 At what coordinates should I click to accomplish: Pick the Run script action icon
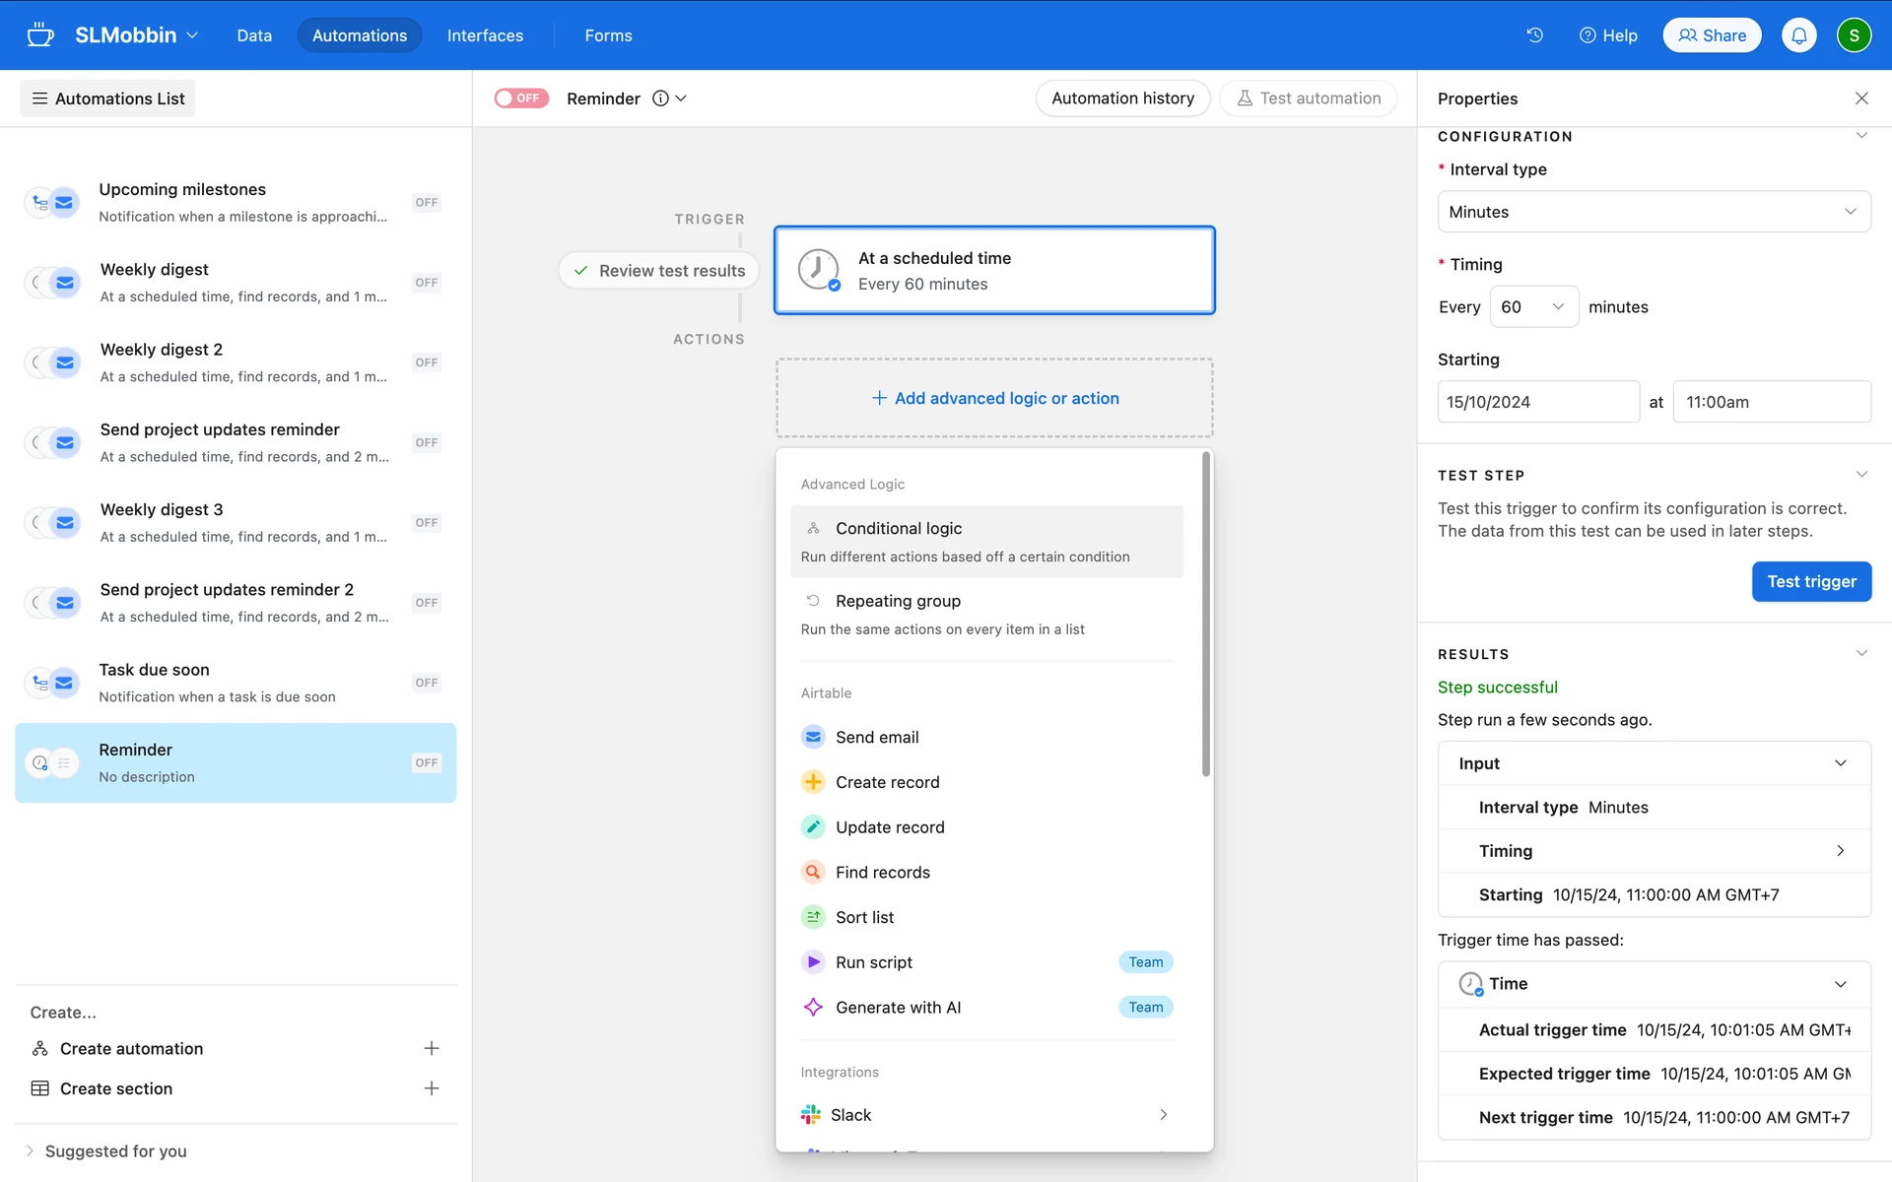pos(813,962)
